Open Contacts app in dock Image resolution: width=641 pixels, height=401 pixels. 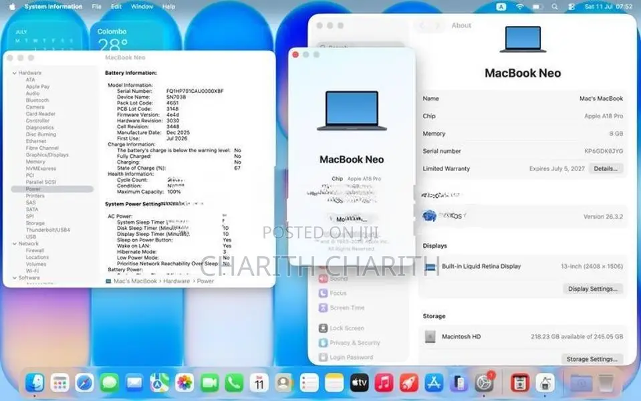click(x=284, y=383)
